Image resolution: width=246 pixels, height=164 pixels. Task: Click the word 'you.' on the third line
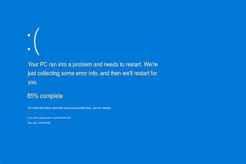pos(32,82)
